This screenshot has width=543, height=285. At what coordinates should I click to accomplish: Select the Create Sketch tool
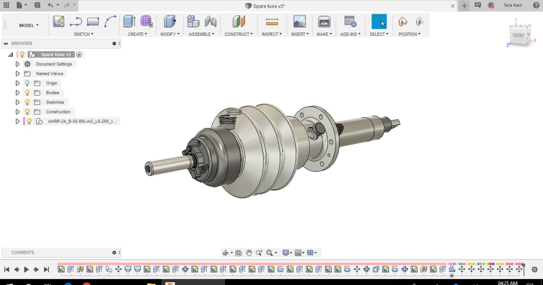(x=58, y=21)
